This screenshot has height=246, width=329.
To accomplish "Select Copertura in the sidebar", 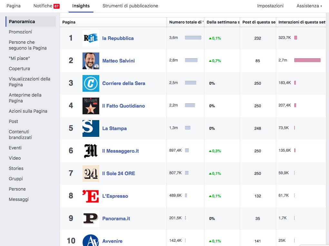I will pyautogui.click(x=19, y=69).
